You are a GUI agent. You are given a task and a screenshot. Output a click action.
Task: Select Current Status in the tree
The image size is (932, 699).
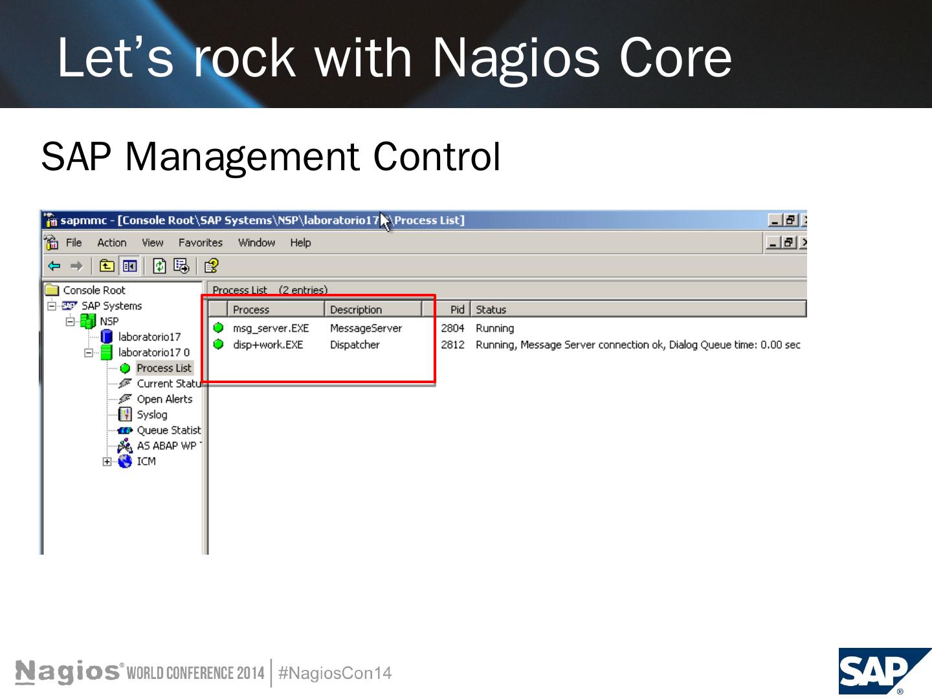click(x=169, y=384)
